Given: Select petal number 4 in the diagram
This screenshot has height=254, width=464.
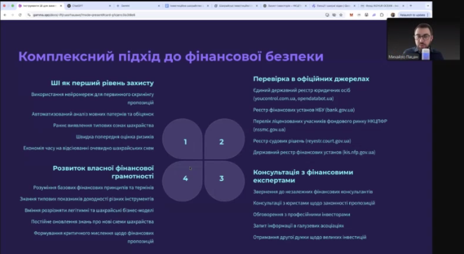Looking at the screenshot, I should [182, 181].
